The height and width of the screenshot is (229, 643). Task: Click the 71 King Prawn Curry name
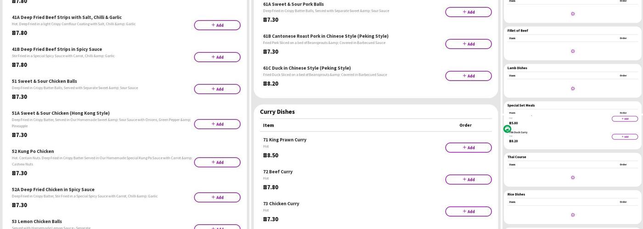pos(285,140)
